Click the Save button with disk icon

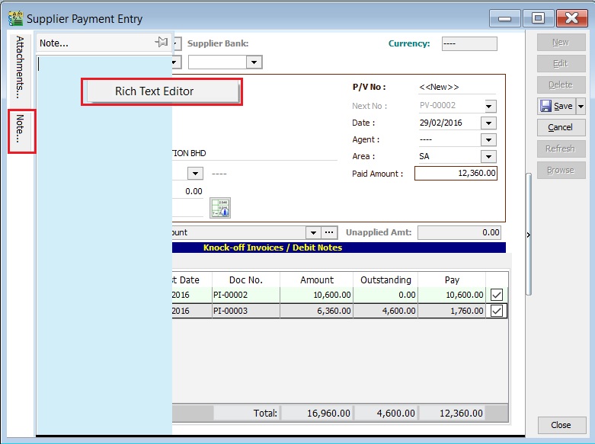(x=555, y=106)
